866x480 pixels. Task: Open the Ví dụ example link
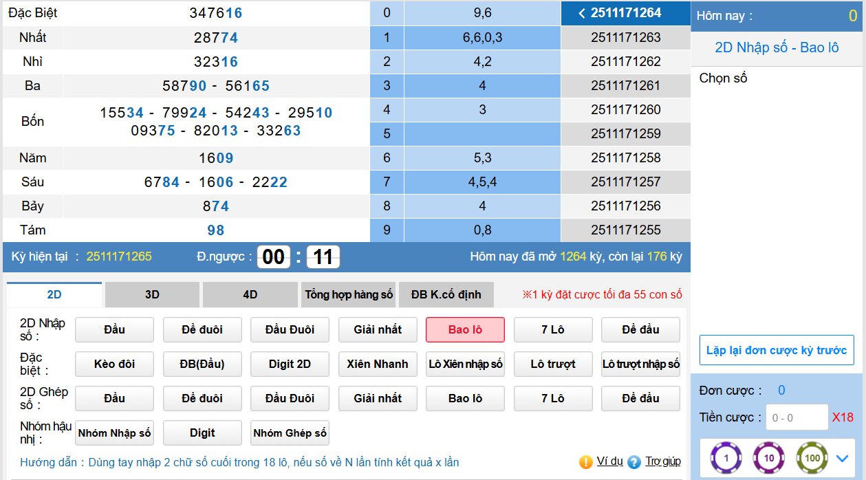click(x=609, y=461)
